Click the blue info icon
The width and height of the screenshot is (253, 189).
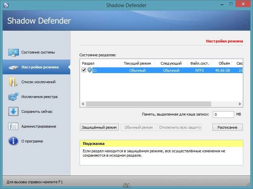click(13, 141)
